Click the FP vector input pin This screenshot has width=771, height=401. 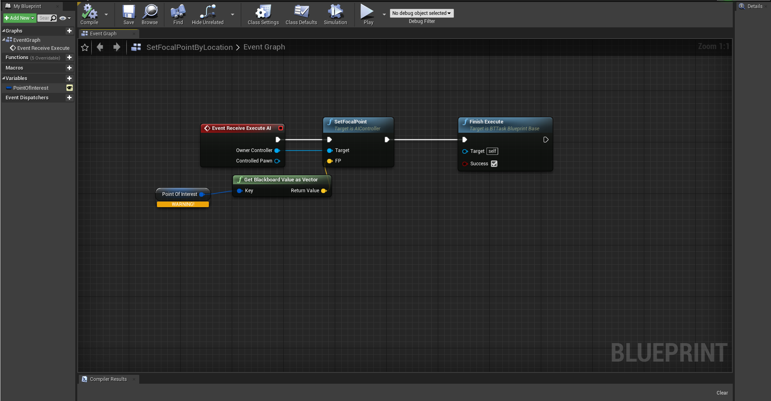pos(330,161)
